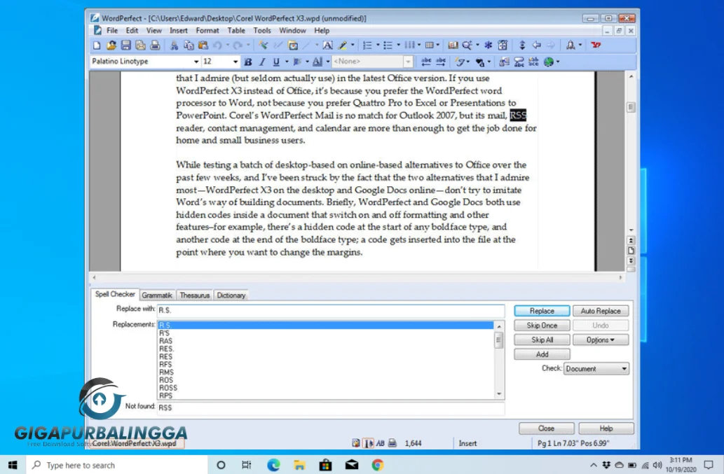Open the font size 12 dropdown

[235, 62]
